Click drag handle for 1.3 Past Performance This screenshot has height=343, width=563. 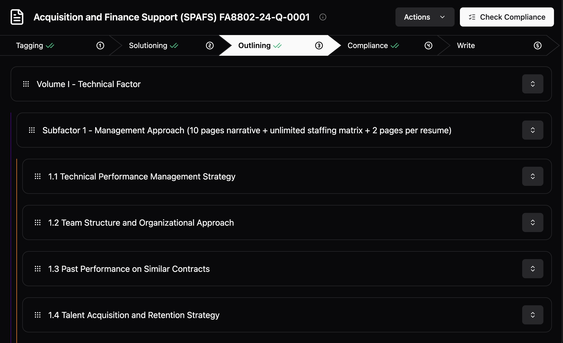(38, 269)
